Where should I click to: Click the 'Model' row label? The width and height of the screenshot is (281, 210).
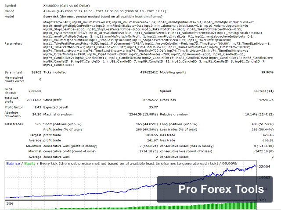coord(9,17)
